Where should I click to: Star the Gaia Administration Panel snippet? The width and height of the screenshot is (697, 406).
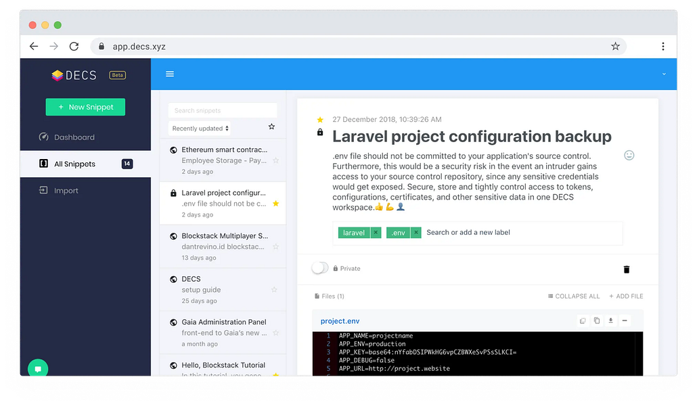[275, 333]
